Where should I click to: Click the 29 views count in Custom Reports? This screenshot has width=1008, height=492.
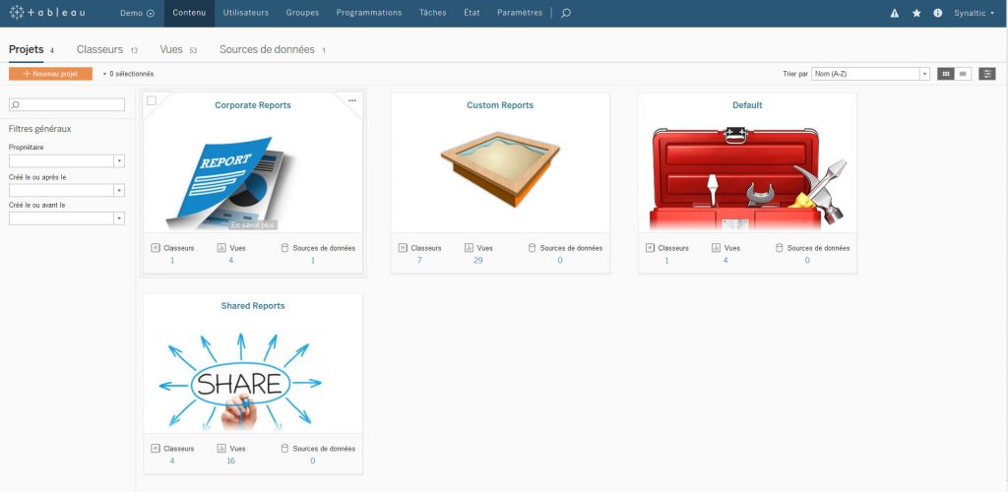pyautogui.click(x=477, y=260)
